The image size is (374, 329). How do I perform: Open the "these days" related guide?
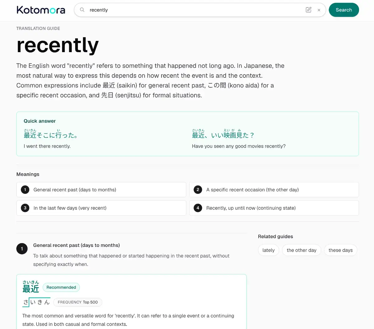[340, 250]
